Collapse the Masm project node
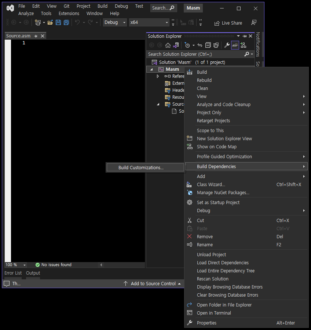Screen dimensions: 311x330 151,69
